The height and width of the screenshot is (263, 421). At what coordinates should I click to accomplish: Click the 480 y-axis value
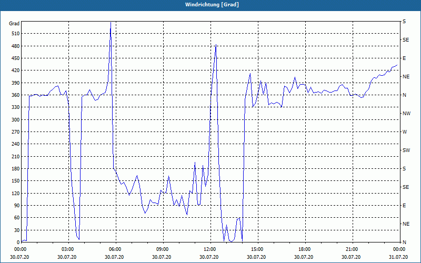click(x=16, y=46)
